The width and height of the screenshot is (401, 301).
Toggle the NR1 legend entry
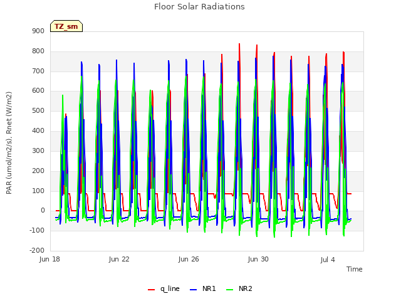point(203,288)
